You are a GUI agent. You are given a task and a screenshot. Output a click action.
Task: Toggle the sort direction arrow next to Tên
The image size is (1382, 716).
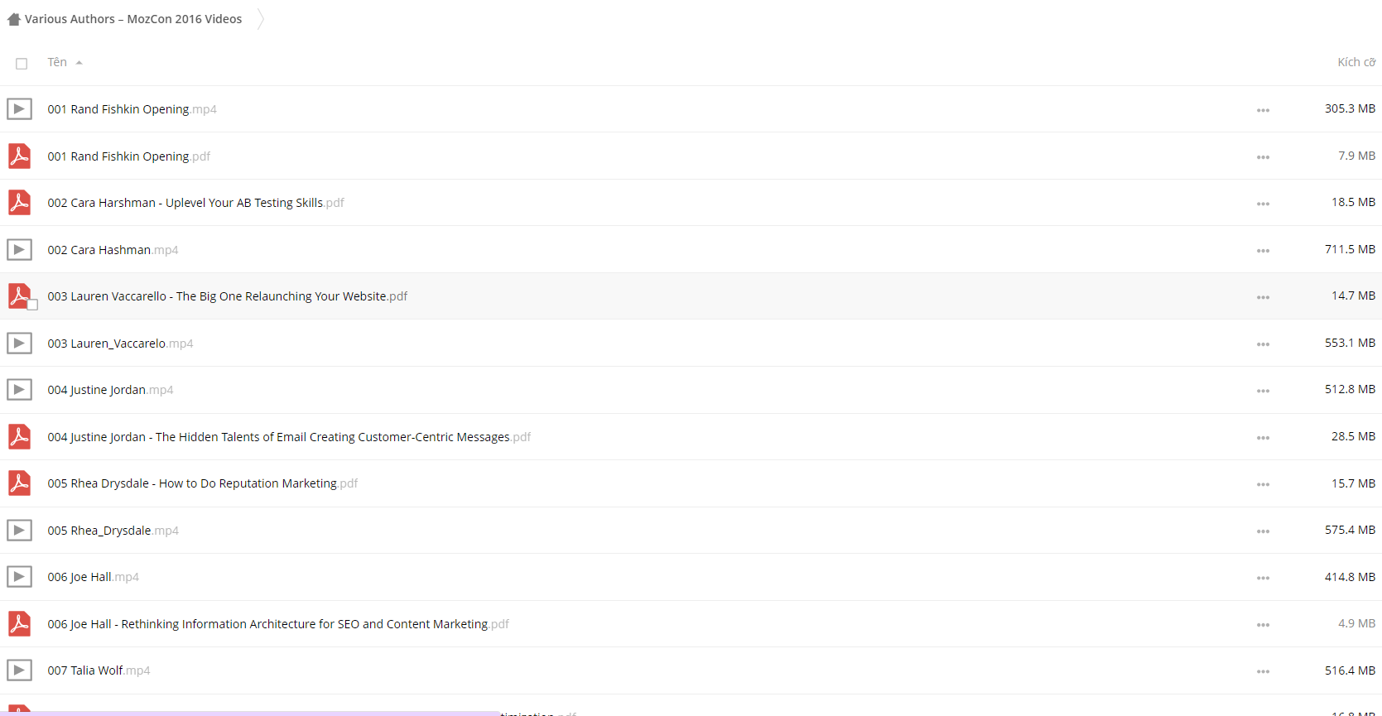click(x=79, y=63)
